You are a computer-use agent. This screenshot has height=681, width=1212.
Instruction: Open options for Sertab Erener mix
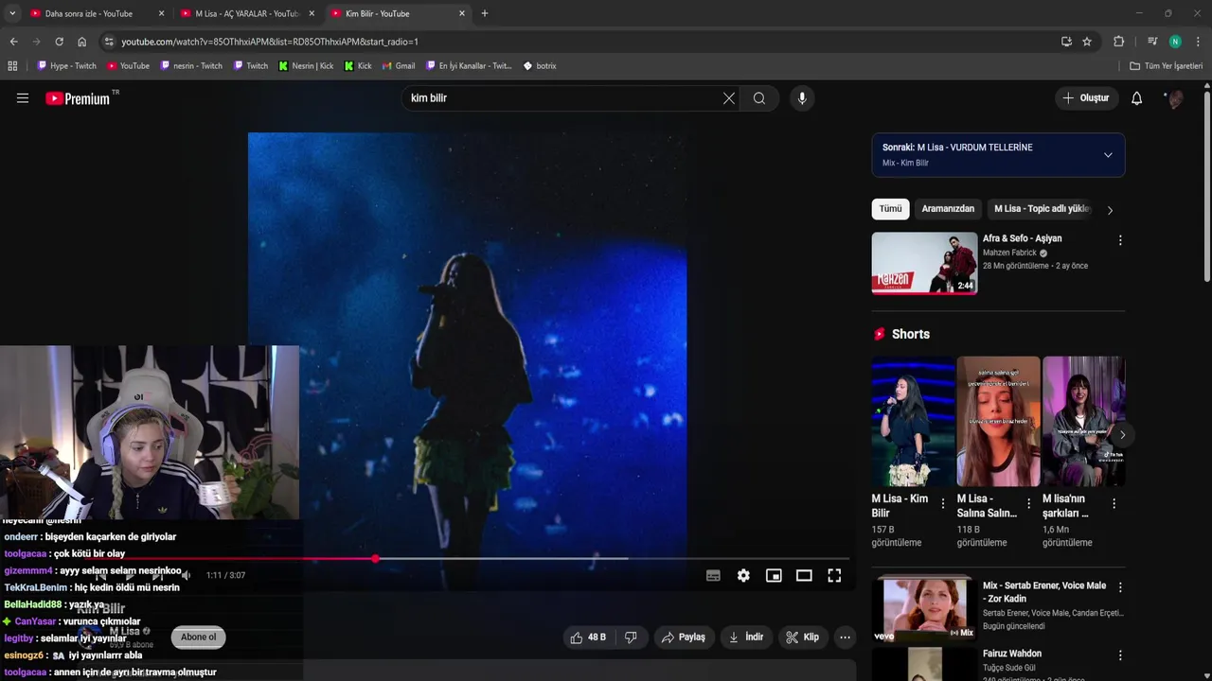1120,587
